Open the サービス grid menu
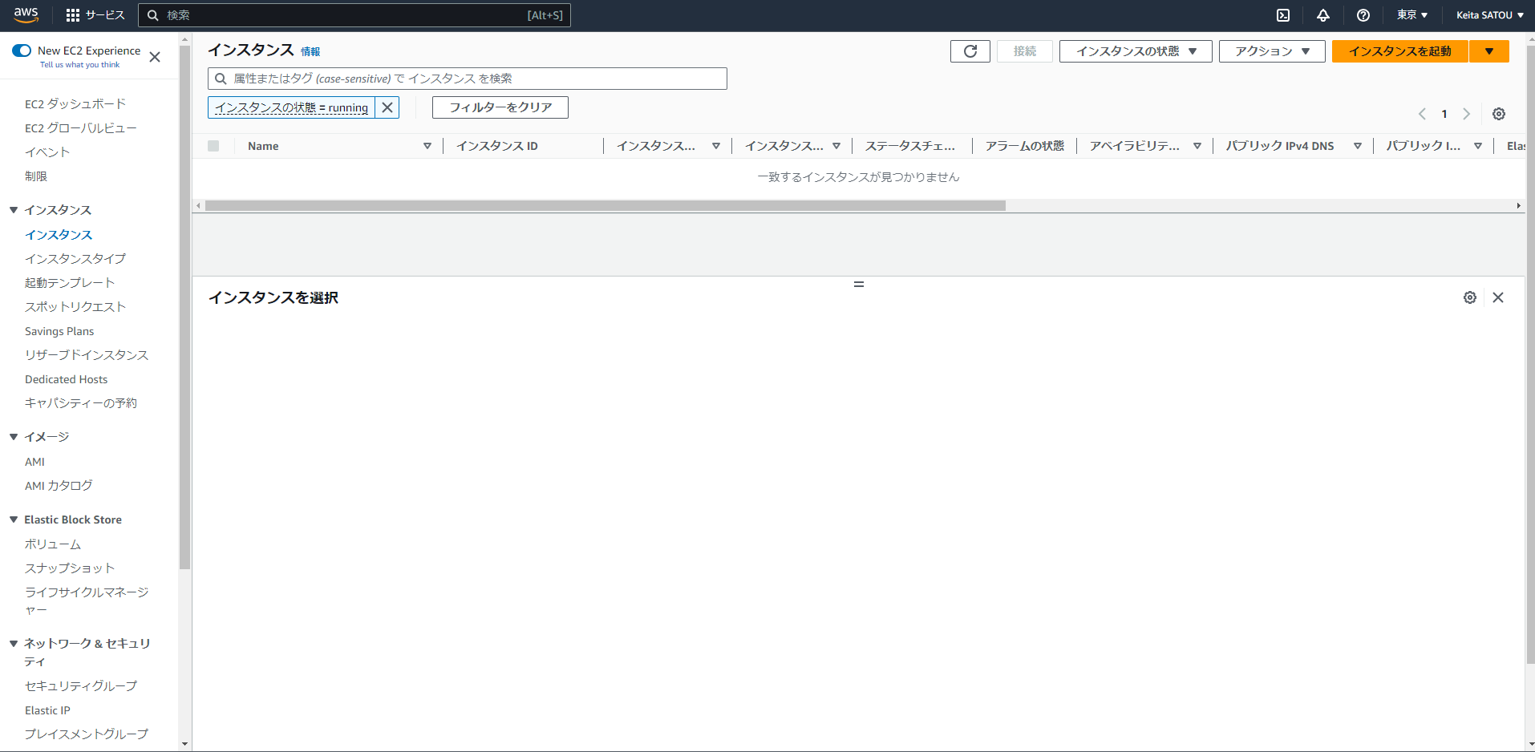 (x=95, y=15)
